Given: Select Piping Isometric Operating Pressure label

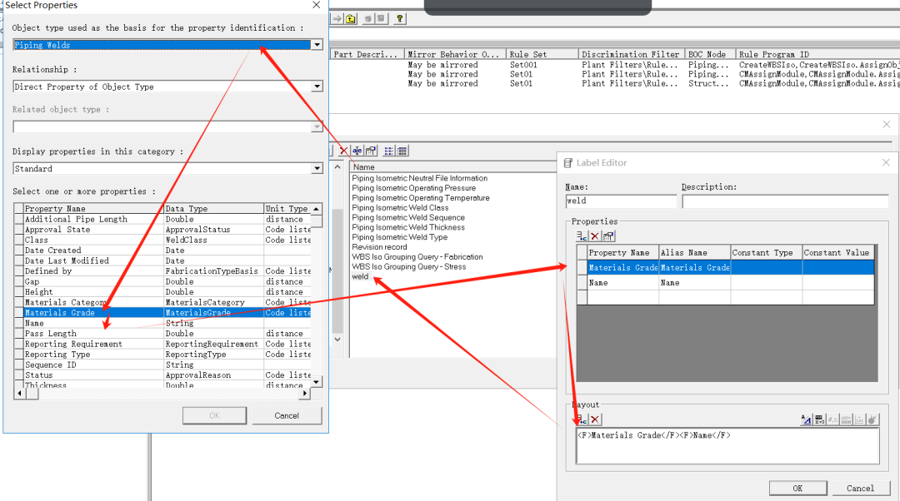Looking at the screenshot, I should pos(414,188).
